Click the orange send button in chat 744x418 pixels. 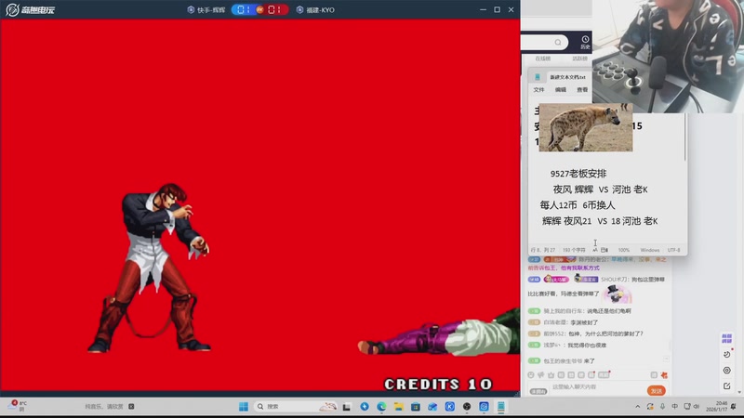click(x=657, y=391)
